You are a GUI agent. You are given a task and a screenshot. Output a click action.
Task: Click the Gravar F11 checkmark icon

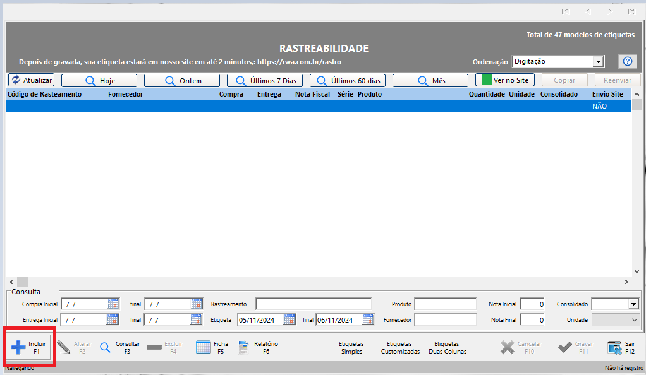tap(565, 347)
